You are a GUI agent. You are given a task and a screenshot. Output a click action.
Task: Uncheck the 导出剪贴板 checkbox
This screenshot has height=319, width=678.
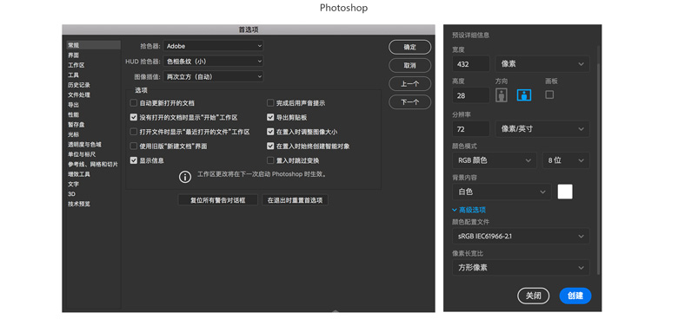270,117
